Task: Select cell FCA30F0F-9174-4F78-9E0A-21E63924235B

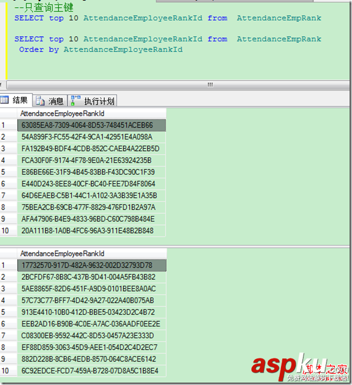Action: tap(91, 161)
